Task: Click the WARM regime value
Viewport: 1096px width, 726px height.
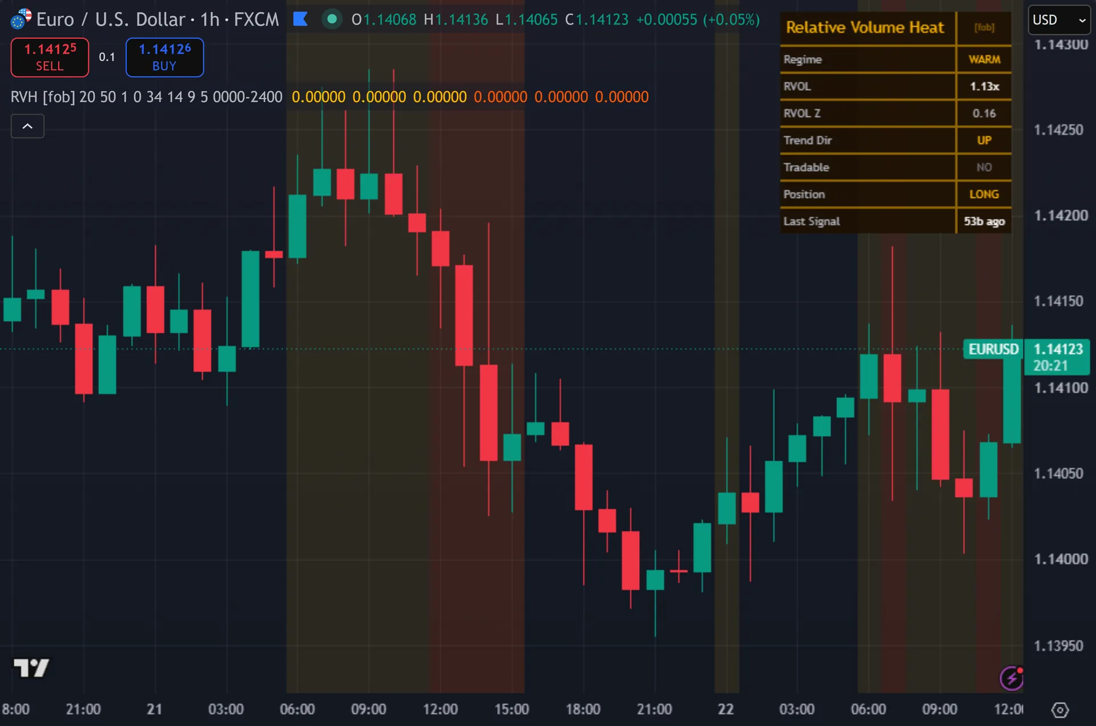Action: [x=984, y=59]
